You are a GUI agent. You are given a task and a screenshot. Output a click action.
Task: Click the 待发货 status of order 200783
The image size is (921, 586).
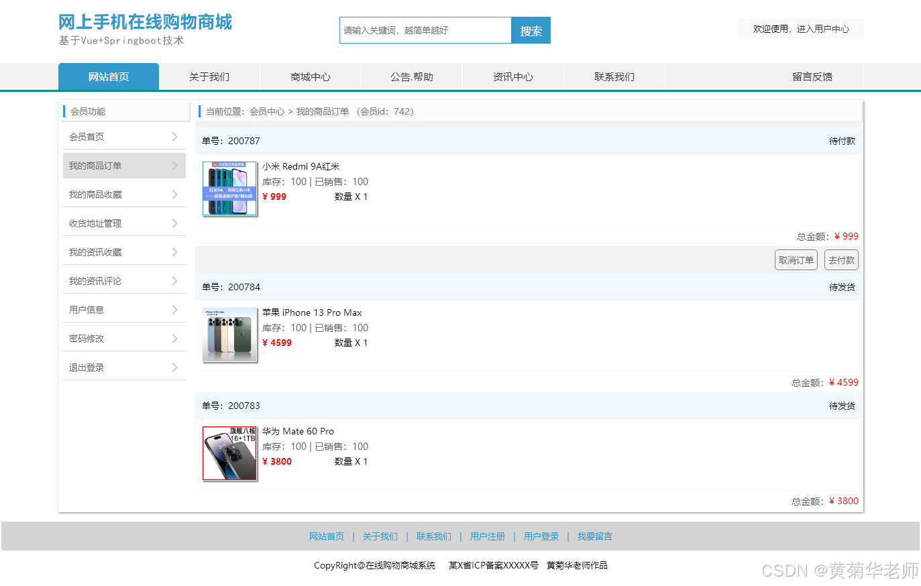pyautogui.click(x=842, y=406)
